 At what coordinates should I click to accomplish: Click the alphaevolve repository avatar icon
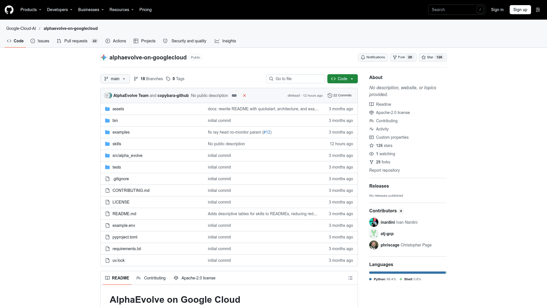point(104,57)
